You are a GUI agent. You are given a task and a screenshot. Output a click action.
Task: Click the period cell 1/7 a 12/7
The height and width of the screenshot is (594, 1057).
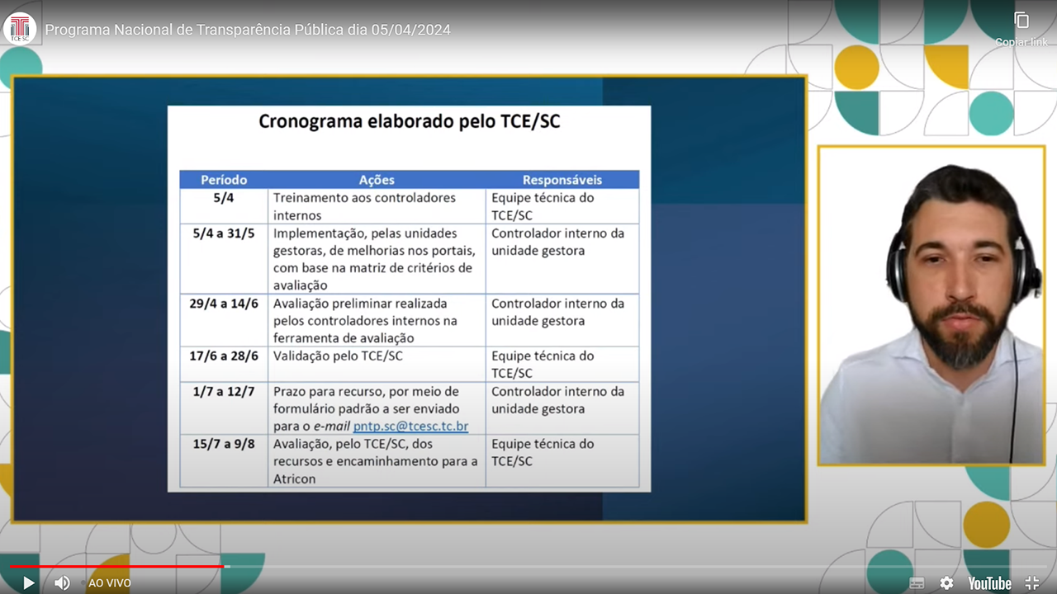[x=224, y=408]
